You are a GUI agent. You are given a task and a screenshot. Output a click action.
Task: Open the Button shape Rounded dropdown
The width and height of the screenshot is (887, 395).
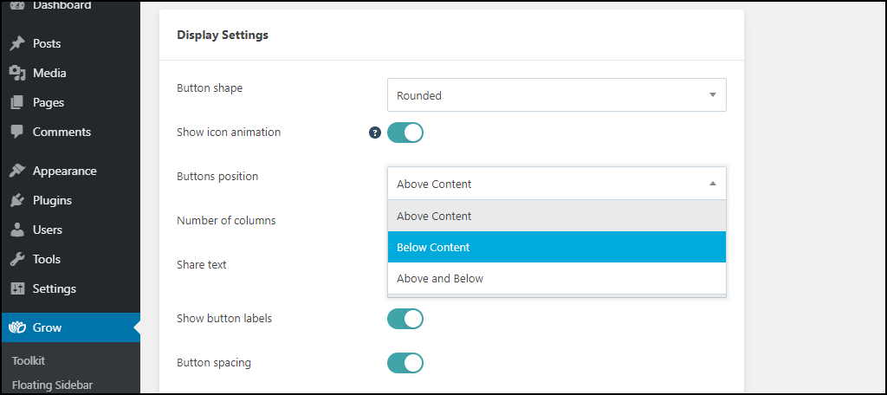pyautogui.click(x=557, y=95)
